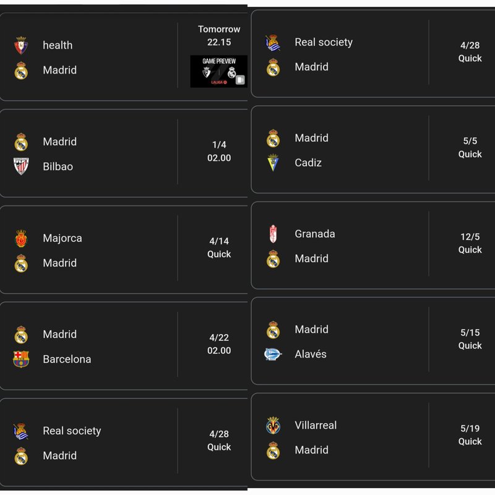Tap the 12/5 Quick date label

click(x=470, y=243)
